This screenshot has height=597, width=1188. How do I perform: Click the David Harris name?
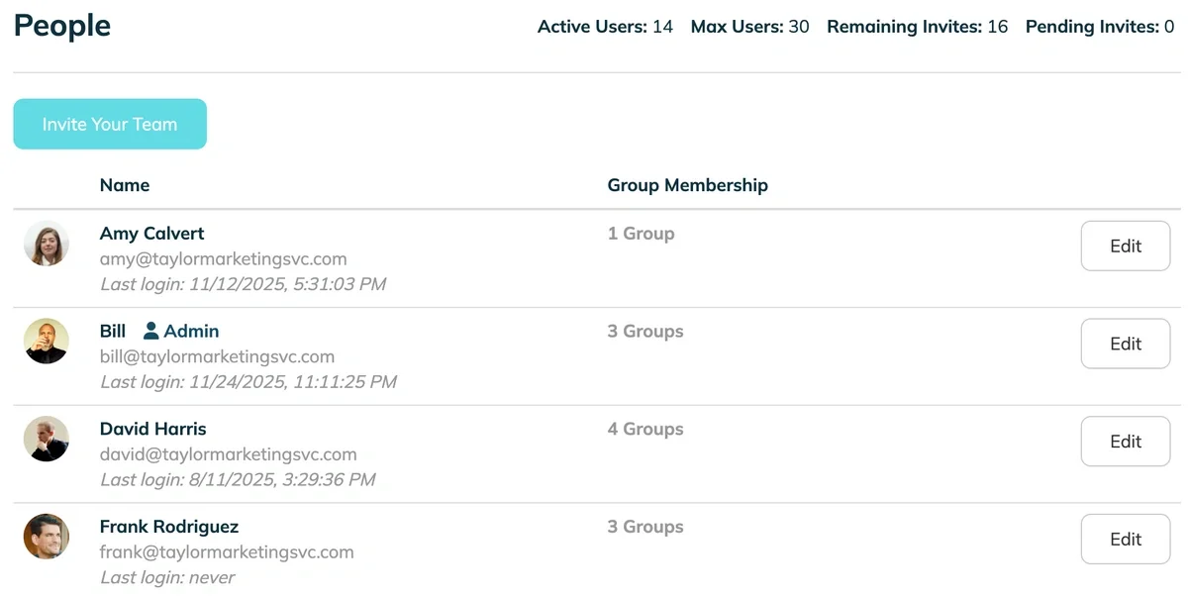(152, 429)
